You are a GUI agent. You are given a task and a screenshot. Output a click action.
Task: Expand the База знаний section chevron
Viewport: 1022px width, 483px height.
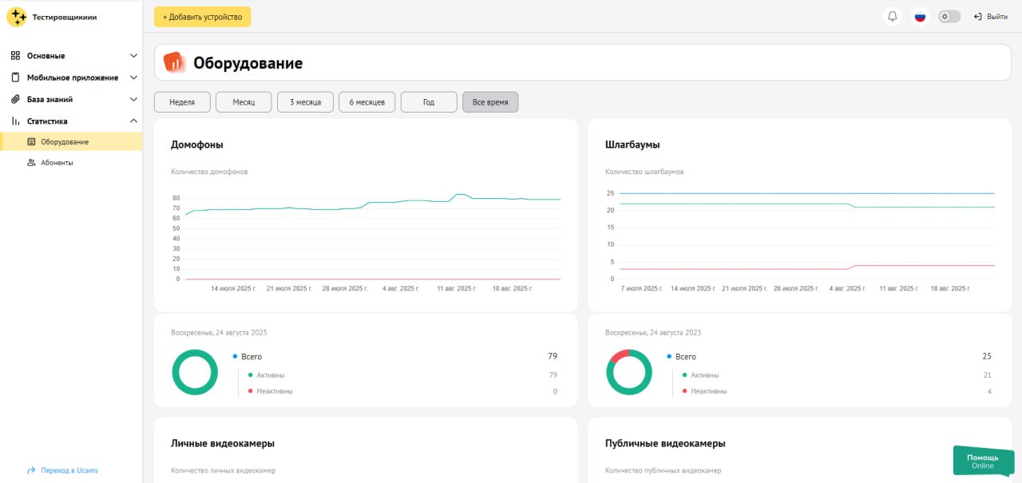(134, 100)
